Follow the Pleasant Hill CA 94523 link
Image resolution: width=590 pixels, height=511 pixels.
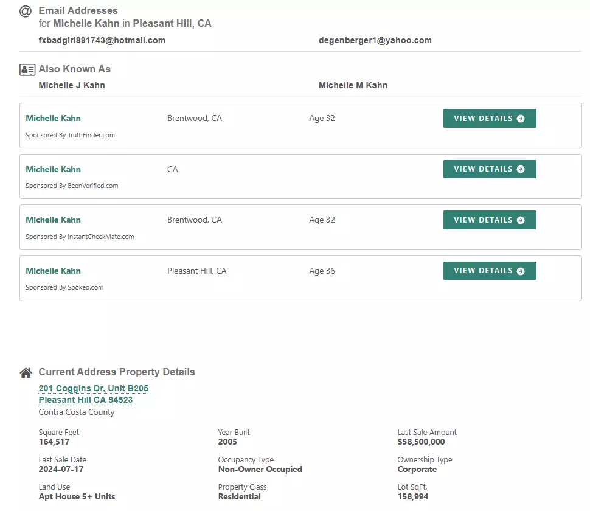tap(86, 400)
